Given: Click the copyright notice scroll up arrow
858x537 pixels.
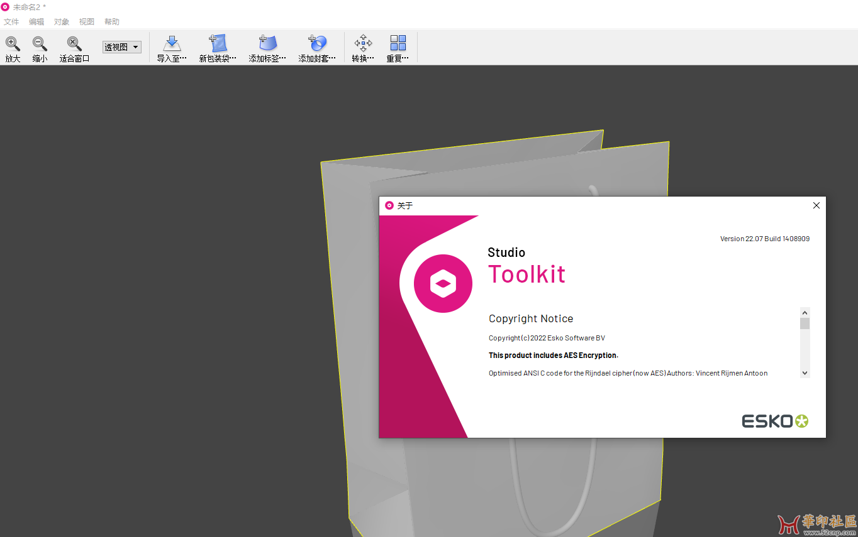Looking at the screenshot, I should pos(805,312).
